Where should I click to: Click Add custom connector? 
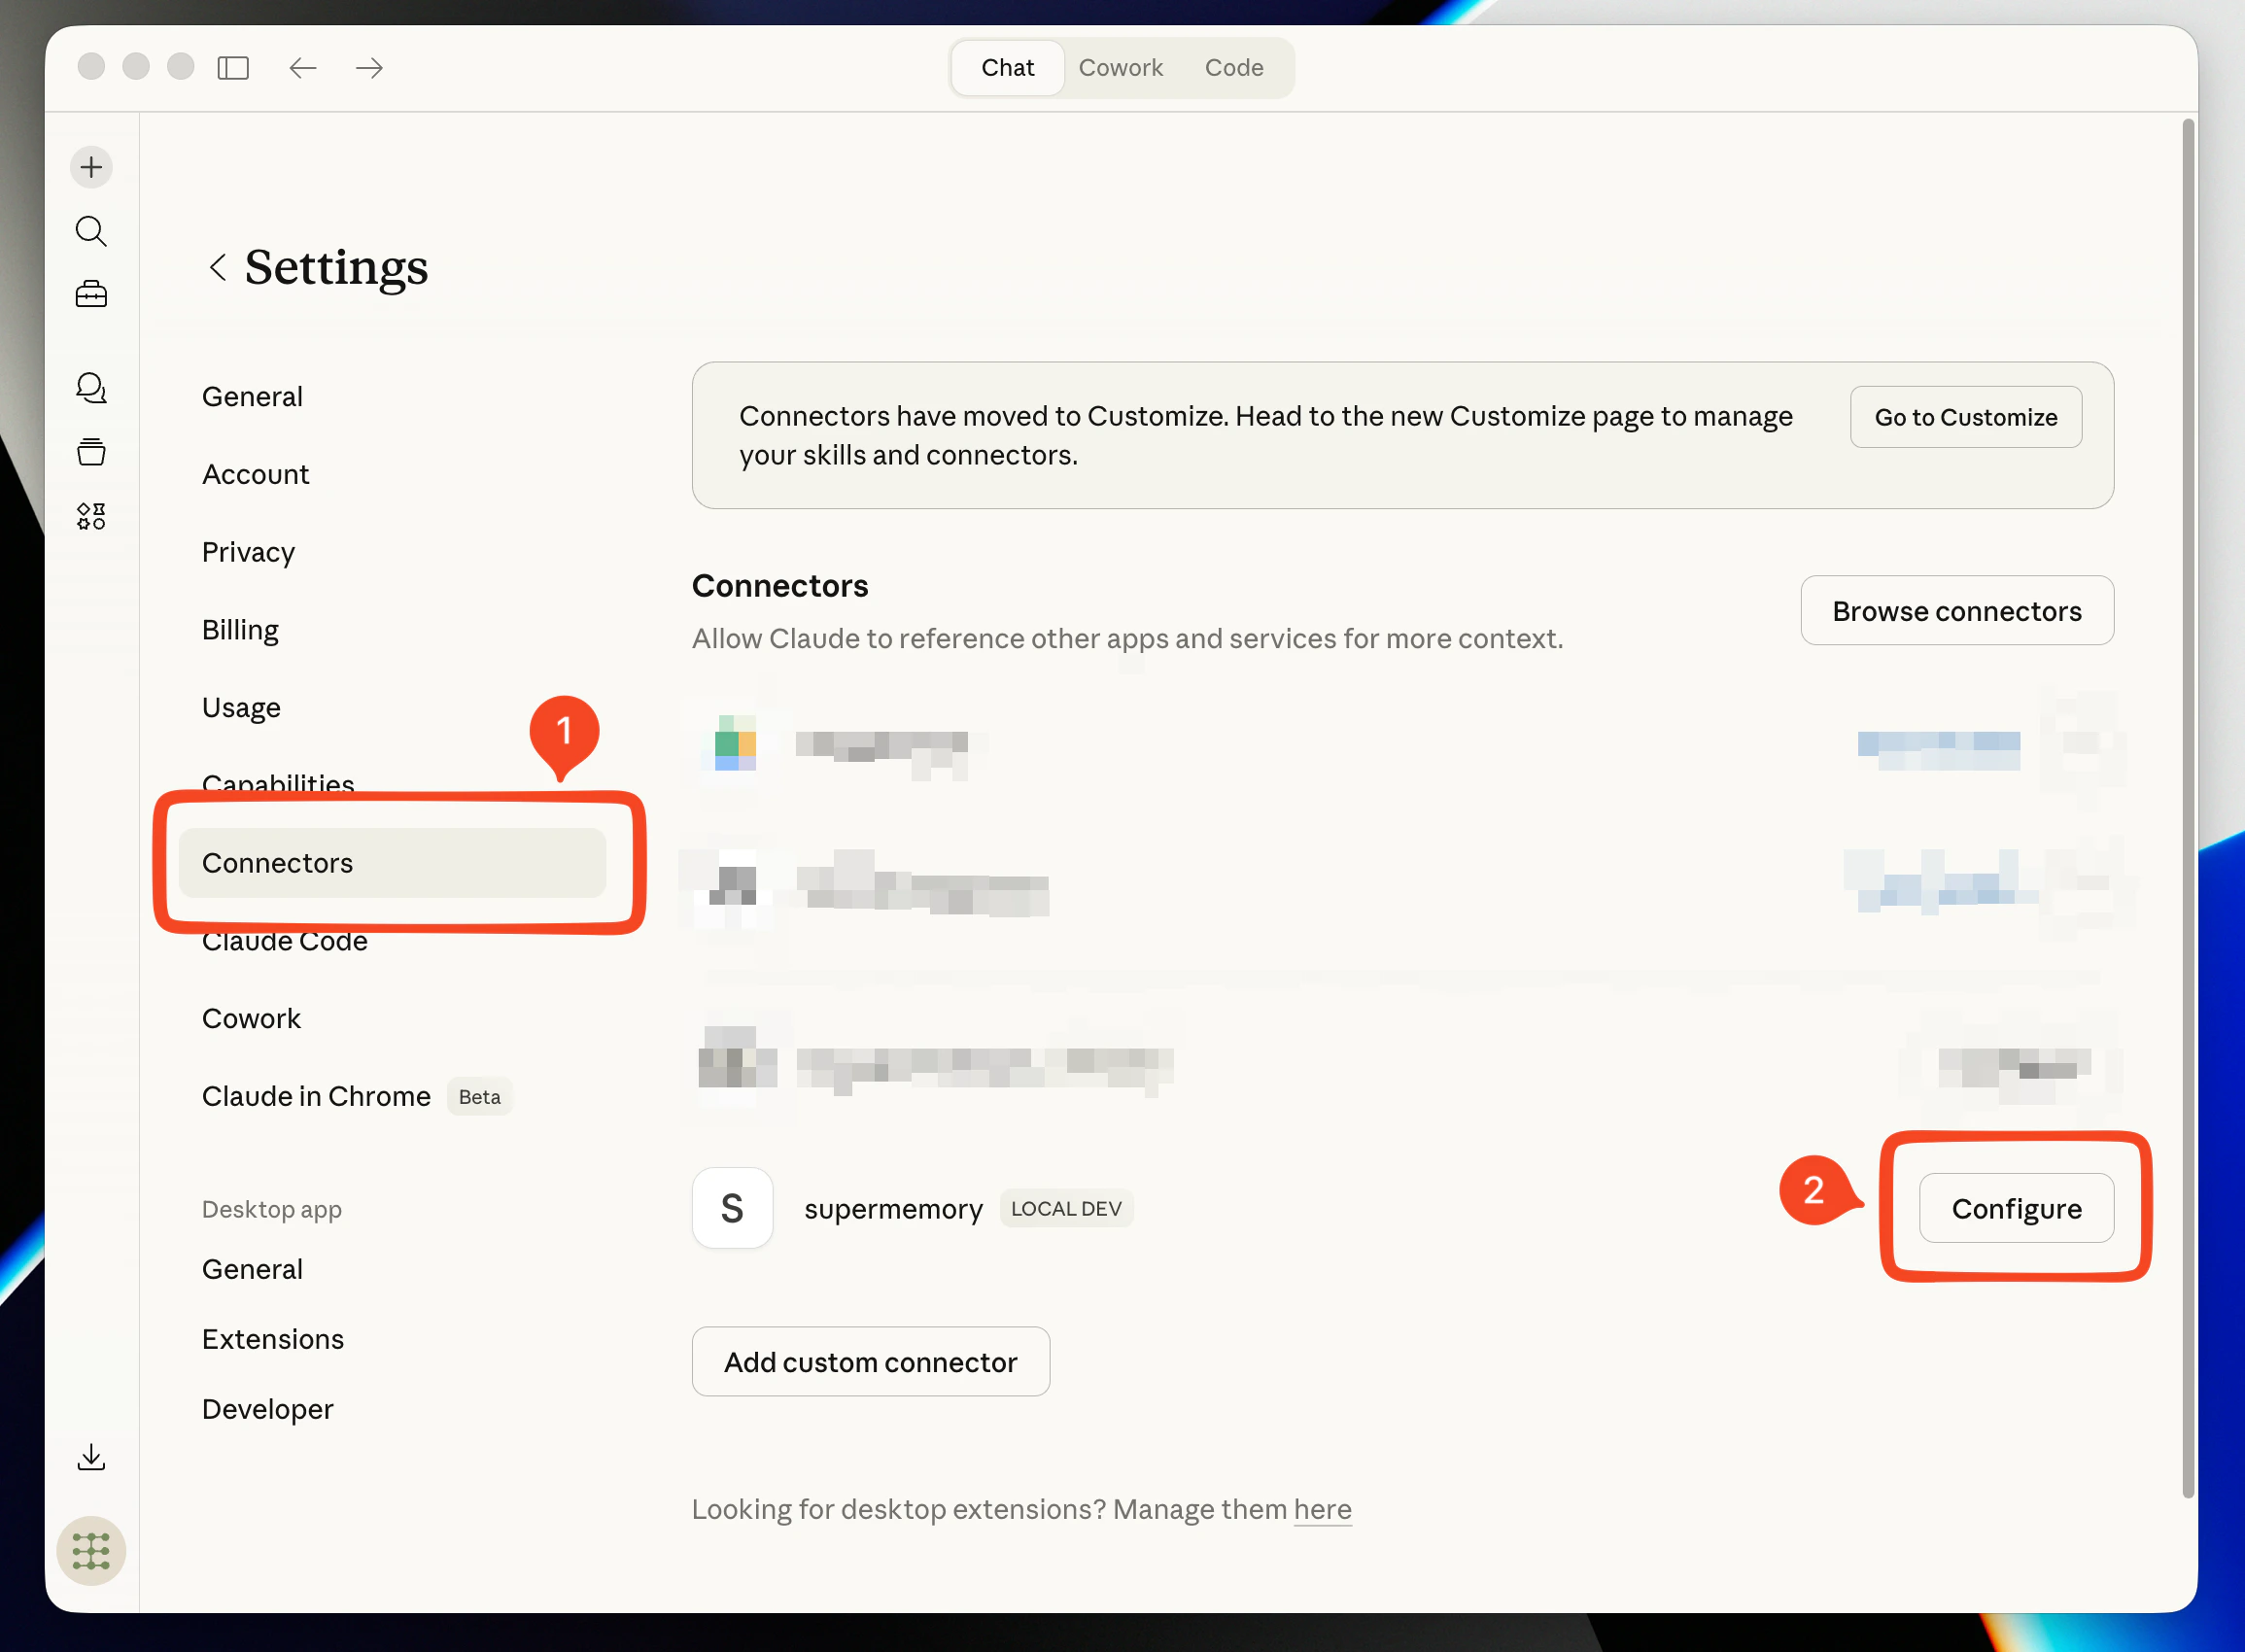click(x=870, y=1361)
